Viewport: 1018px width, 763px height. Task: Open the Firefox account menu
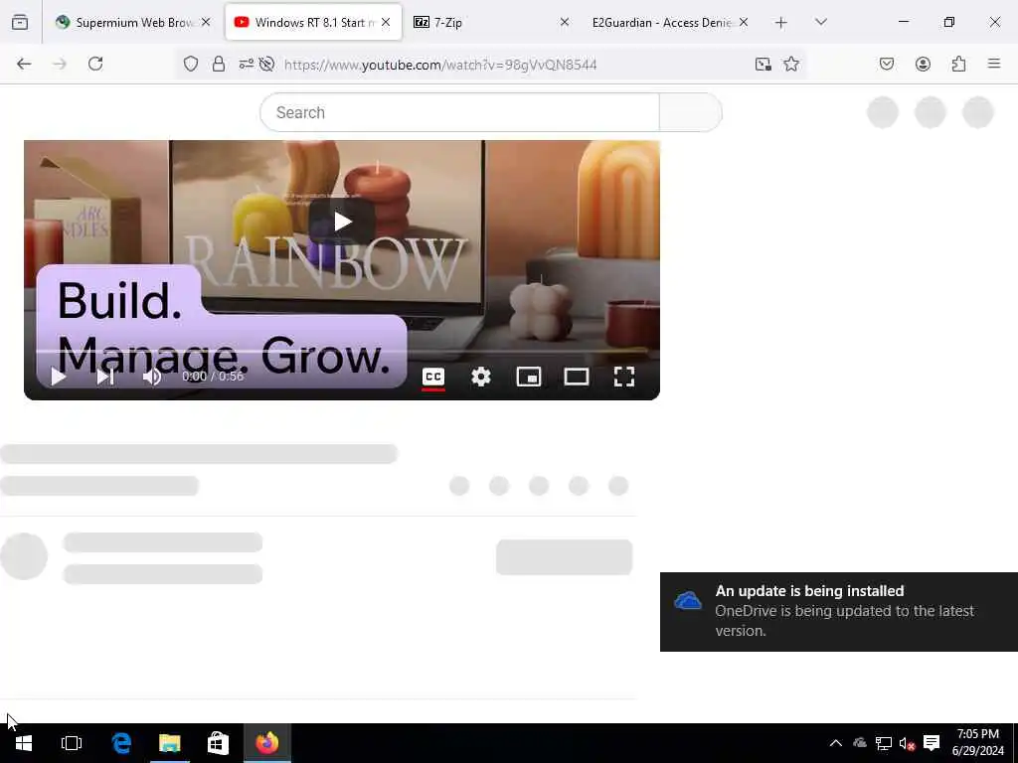point(923,64)
